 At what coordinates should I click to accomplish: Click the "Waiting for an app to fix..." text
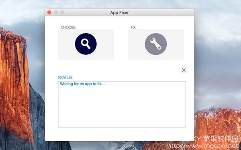(82, 84)
